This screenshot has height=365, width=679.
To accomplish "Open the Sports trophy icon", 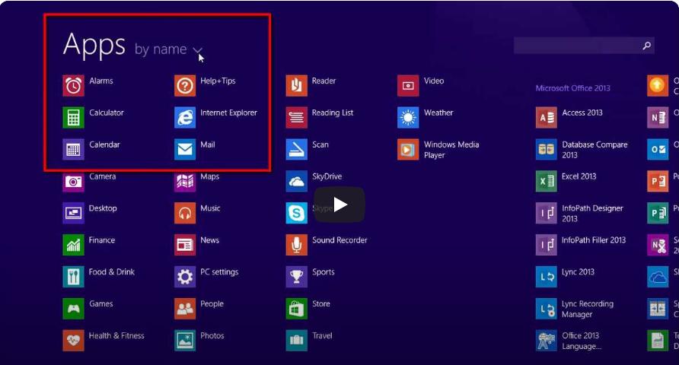I will [297, 277].
